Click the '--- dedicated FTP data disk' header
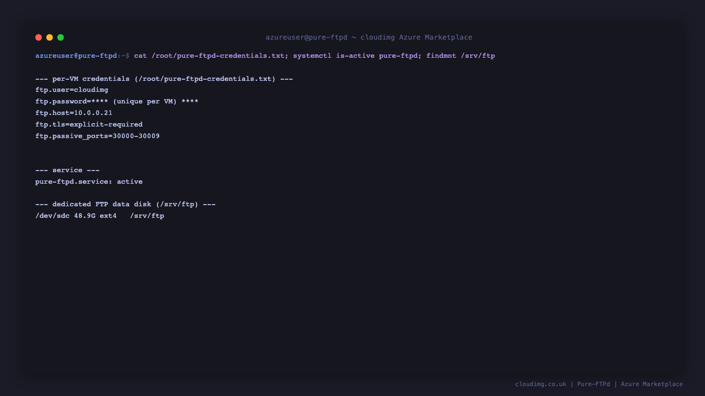Image resolution: width=705 pixels, height=396 pixels. 126,204
